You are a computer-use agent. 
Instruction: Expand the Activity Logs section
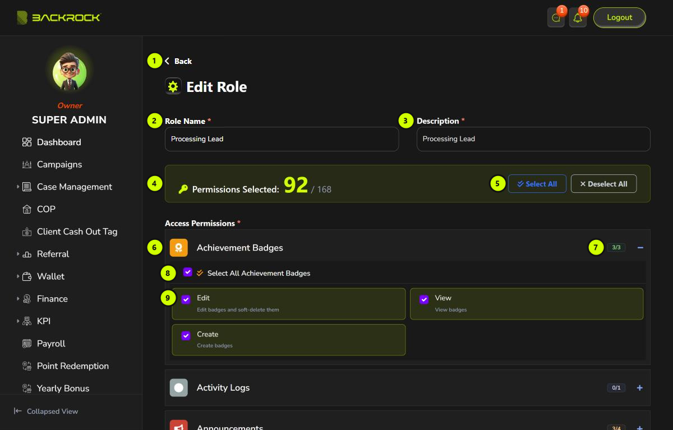click(x=640, y=388)
